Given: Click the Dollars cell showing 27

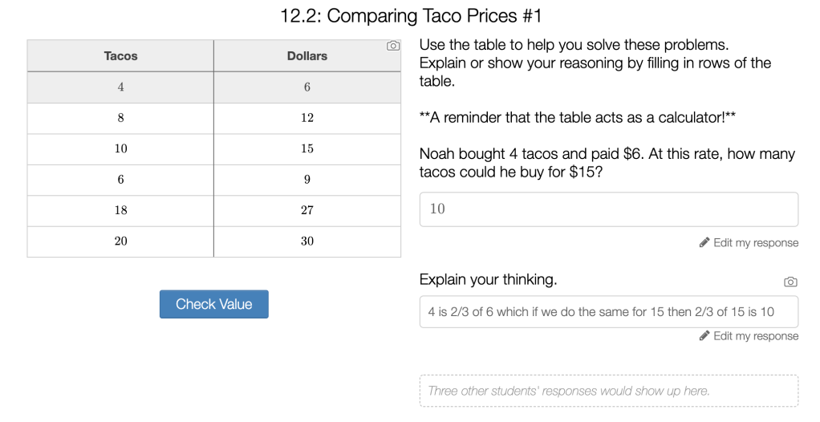Looking at the screenshot, I should (x=307, y=210).
